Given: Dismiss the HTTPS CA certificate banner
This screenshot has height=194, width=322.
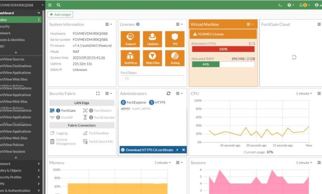Looking at the screenshot, I should click(183, 150).
